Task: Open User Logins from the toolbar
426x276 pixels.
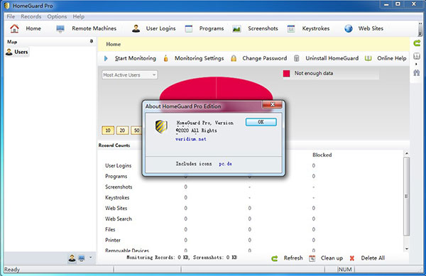Action: click(x=154, y=28)
